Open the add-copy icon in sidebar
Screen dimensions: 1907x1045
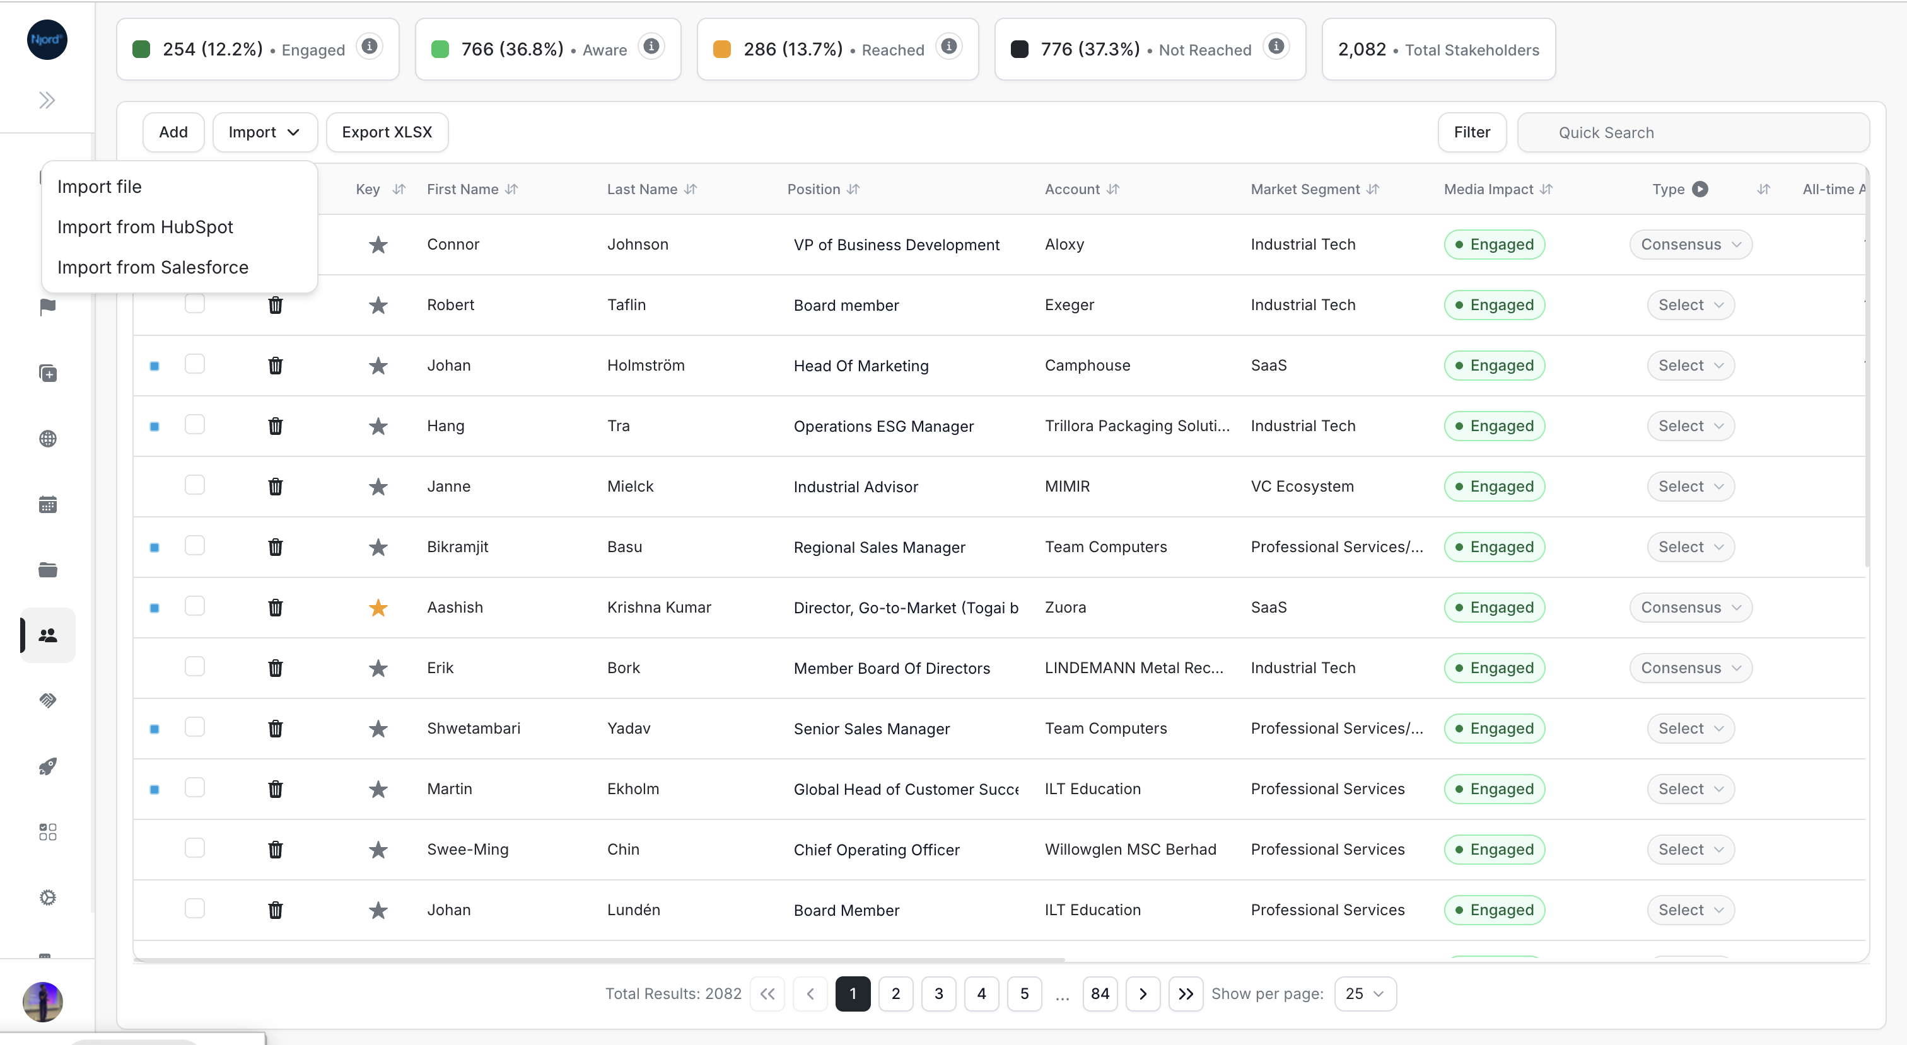tap(47, 373)
